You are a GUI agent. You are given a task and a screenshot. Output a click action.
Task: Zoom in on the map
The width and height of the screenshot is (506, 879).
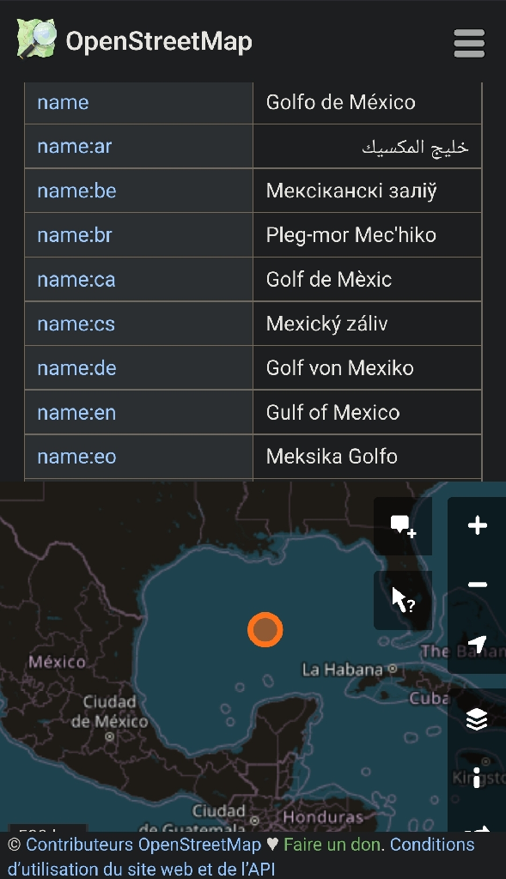coord(478,526)
